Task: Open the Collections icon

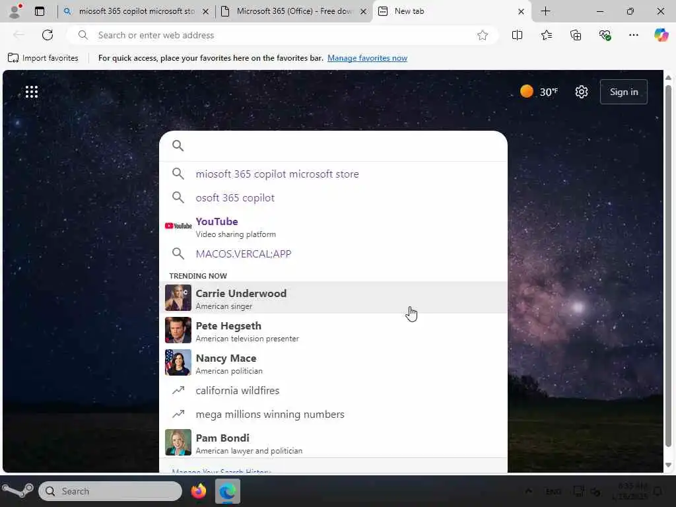Action: tap(576, 35)
